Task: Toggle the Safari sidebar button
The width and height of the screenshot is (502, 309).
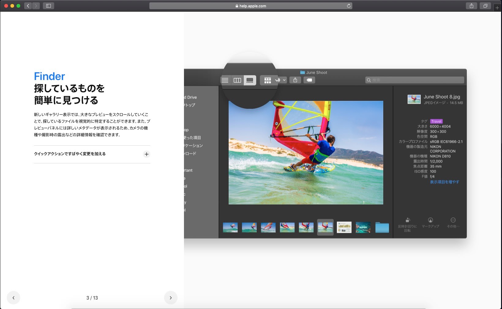Action: point(48,6)
